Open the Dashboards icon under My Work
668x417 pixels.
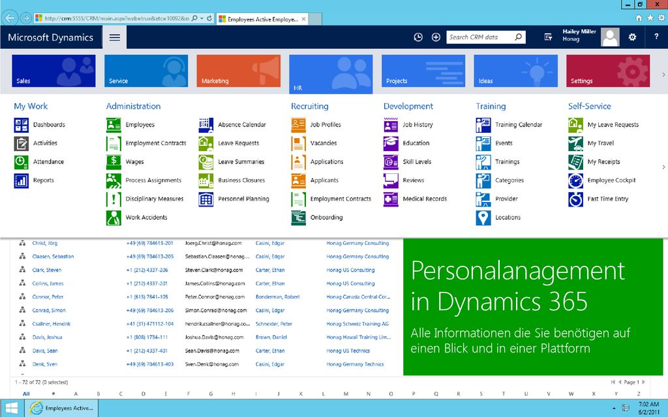(x=22, y=124)
